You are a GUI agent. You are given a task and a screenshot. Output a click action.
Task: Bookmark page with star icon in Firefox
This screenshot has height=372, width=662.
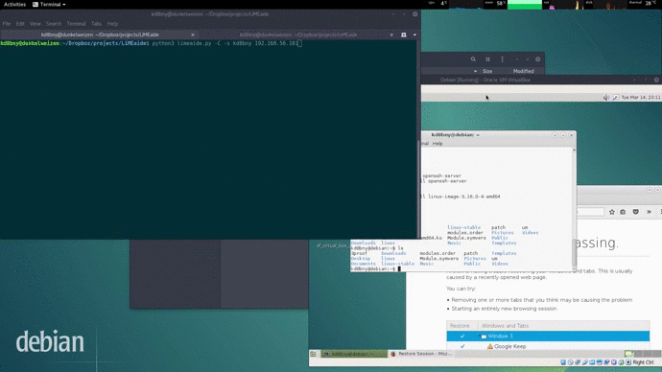pyautogui.click(x=612, y=212)
